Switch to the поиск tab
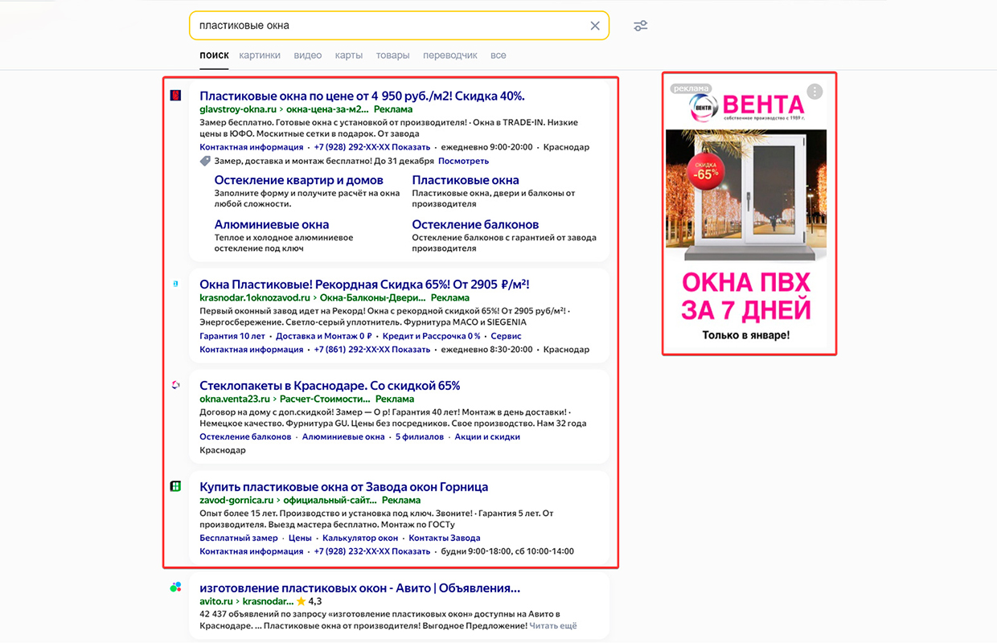This screenshot has height=643, width=997. [x=214, y=55]
